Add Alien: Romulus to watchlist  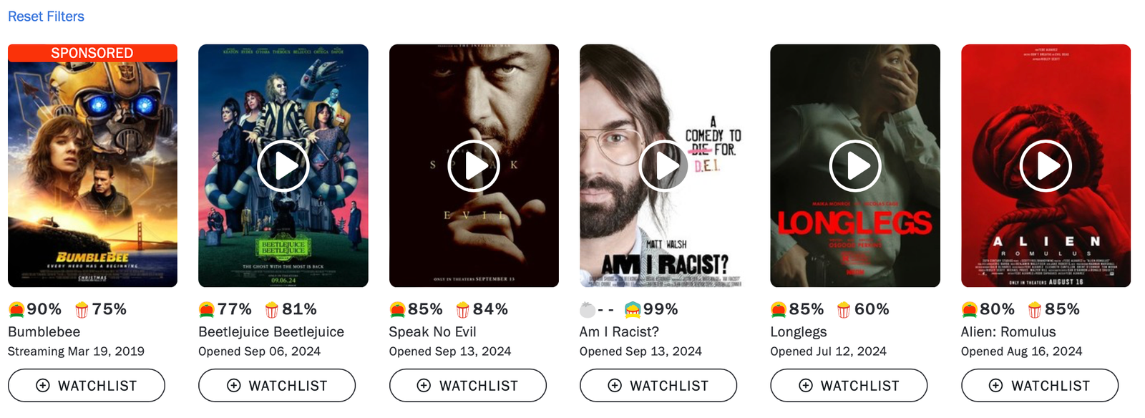click(1040, 385)
